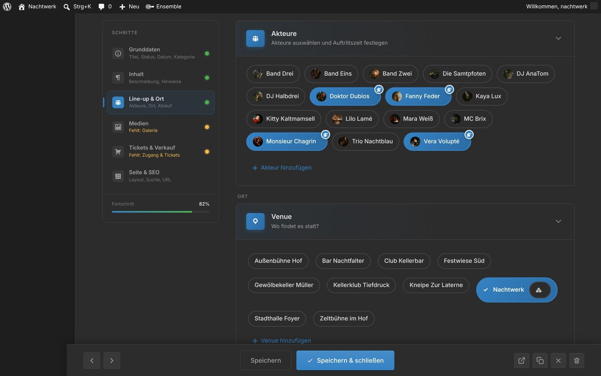Screen dimensions: 601x376
Task: Go to the next item arrow
Action: pos(112,361)
